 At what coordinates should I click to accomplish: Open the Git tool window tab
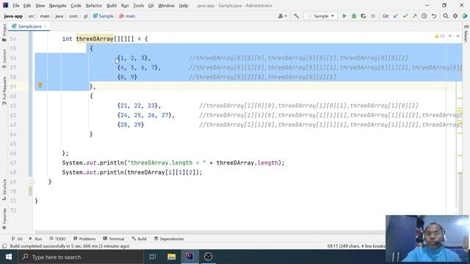point(17,238)
